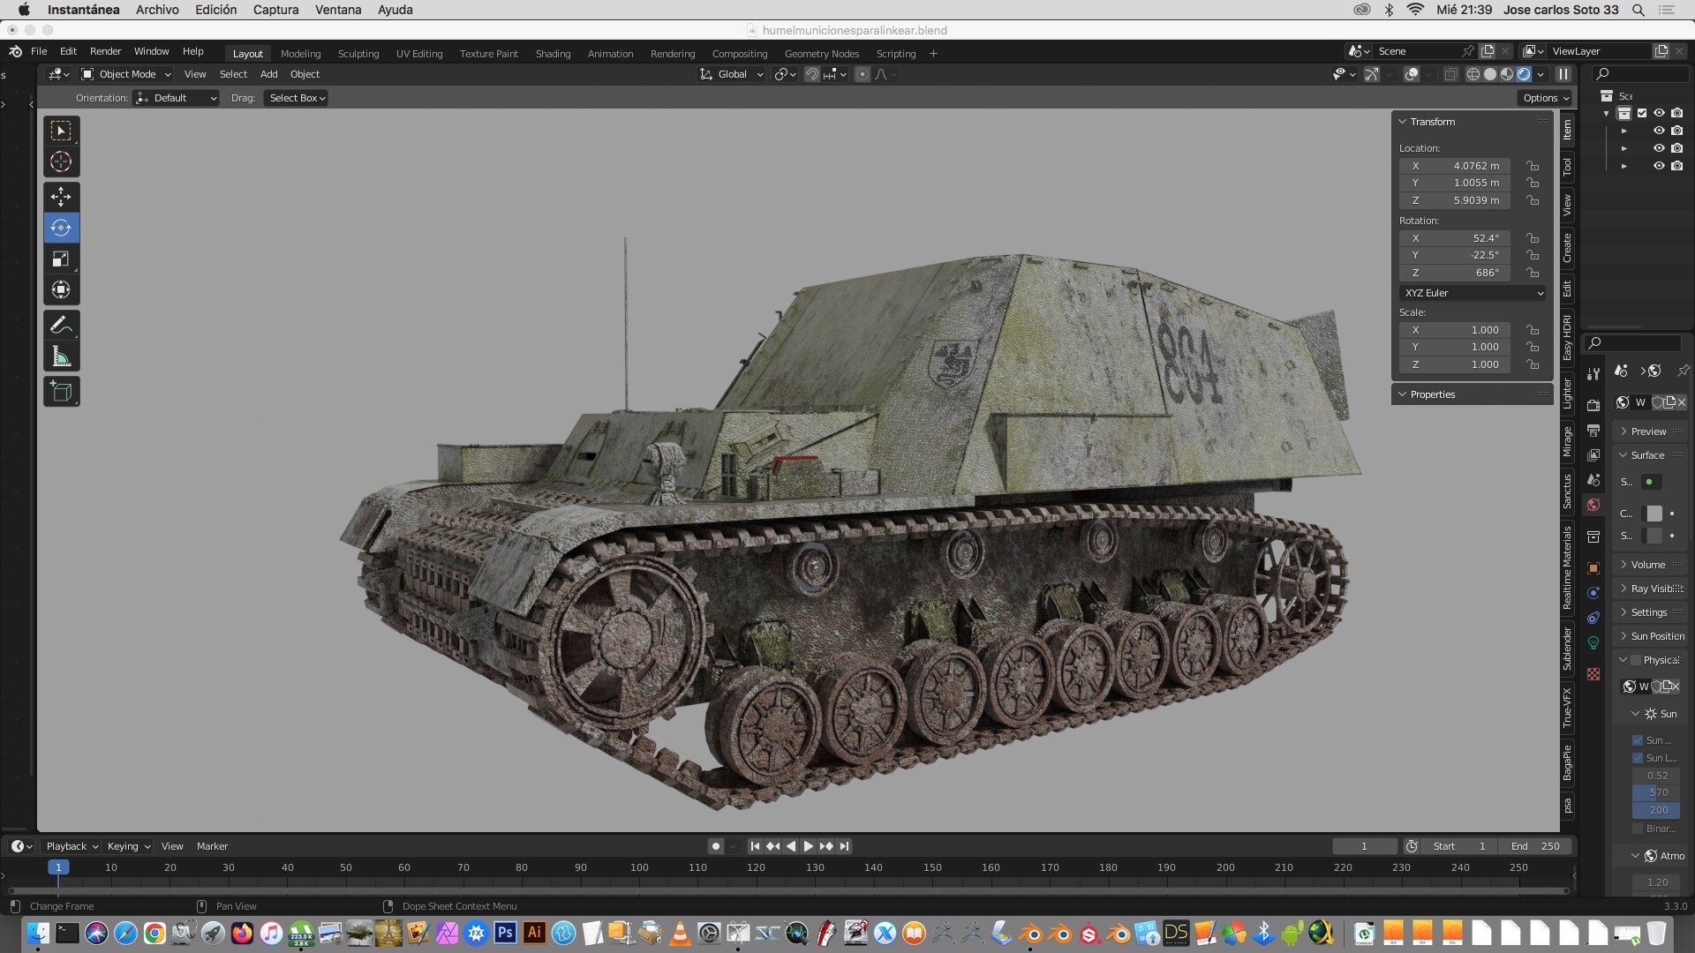Toggle proportional editing in header

(x=863, y=74)
